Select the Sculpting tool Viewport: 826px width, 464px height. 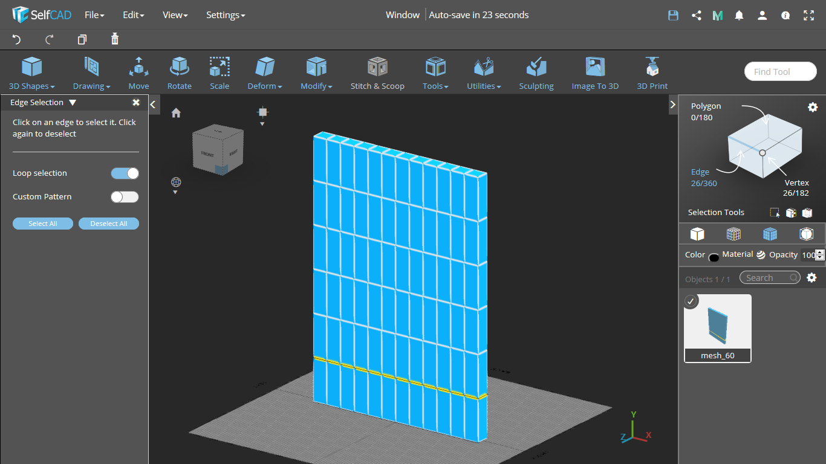coord(536,73)
